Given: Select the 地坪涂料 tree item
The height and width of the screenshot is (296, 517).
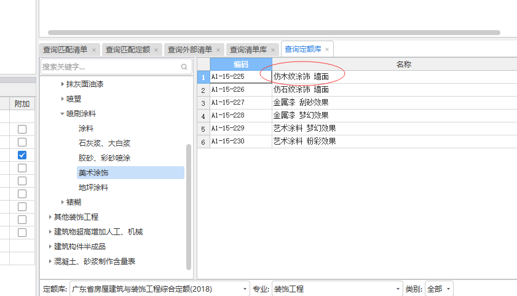Looking at the screenshot, I should click(x=93, y=188).
